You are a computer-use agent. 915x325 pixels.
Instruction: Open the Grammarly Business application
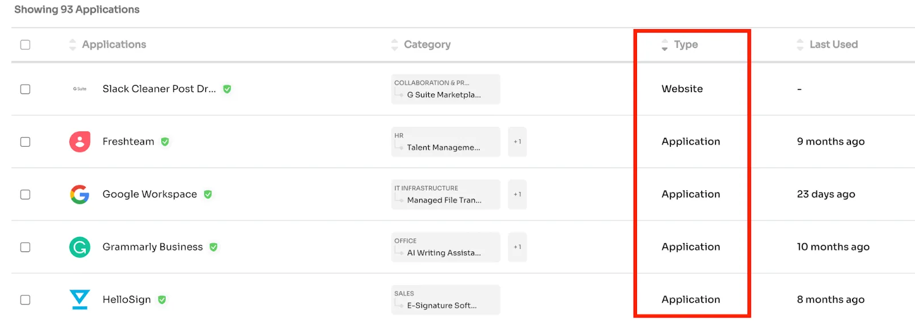point(153,247)
